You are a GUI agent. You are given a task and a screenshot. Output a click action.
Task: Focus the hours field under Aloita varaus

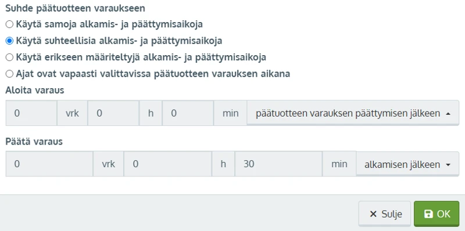pyautogui.click(x=113, y=113)
